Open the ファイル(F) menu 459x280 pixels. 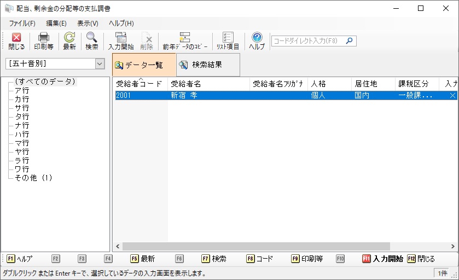[x=22, y=24]
